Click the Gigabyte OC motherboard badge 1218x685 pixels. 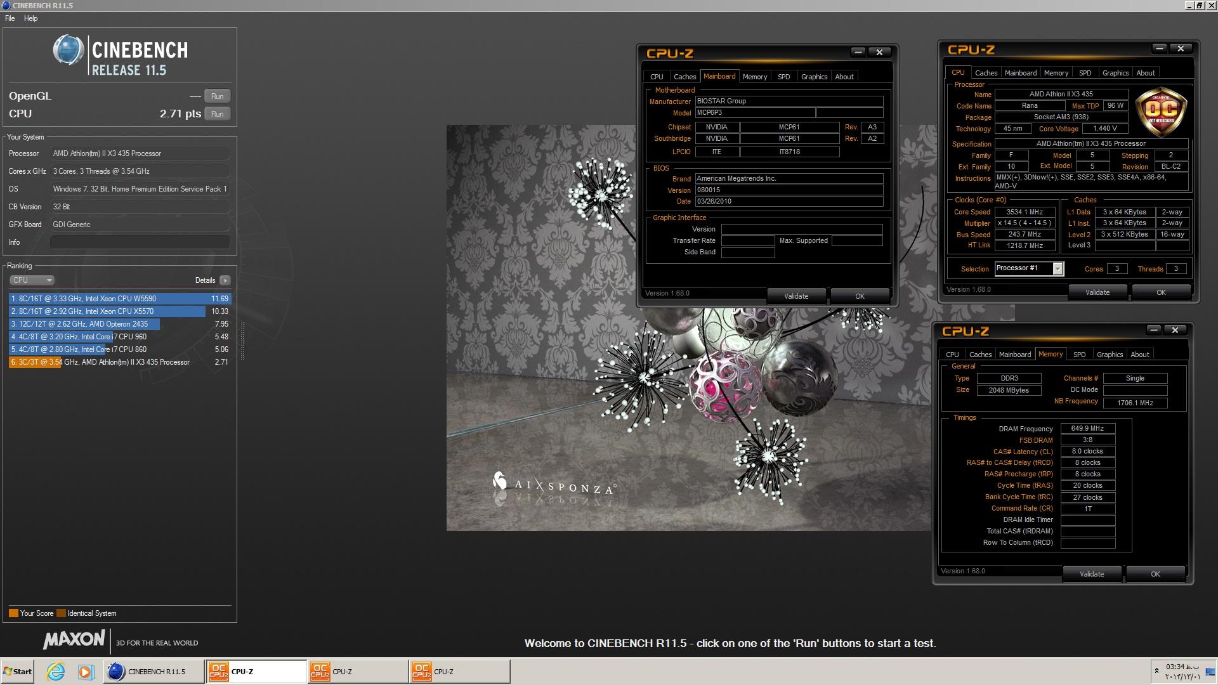click(1162, 112)
